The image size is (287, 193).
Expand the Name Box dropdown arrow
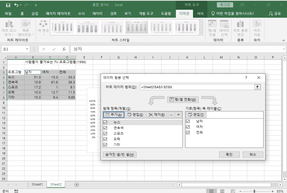coord(27,50)
